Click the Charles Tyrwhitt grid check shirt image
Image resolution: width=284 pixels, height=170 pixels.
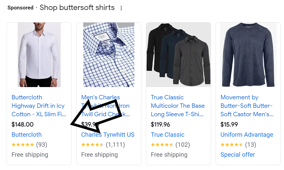click(109, 55)
